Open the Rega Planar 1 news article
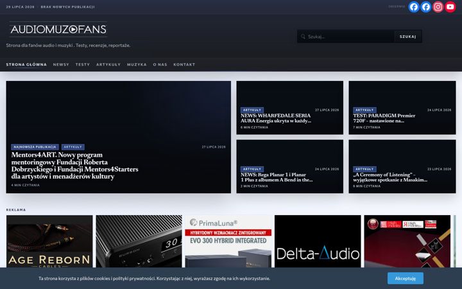462x289 pixels. coord(277,177)
